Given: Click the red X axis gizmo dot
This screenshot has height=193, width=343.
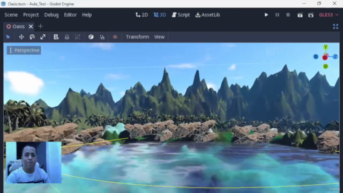Looking at the screenshot, I should 325,57.
